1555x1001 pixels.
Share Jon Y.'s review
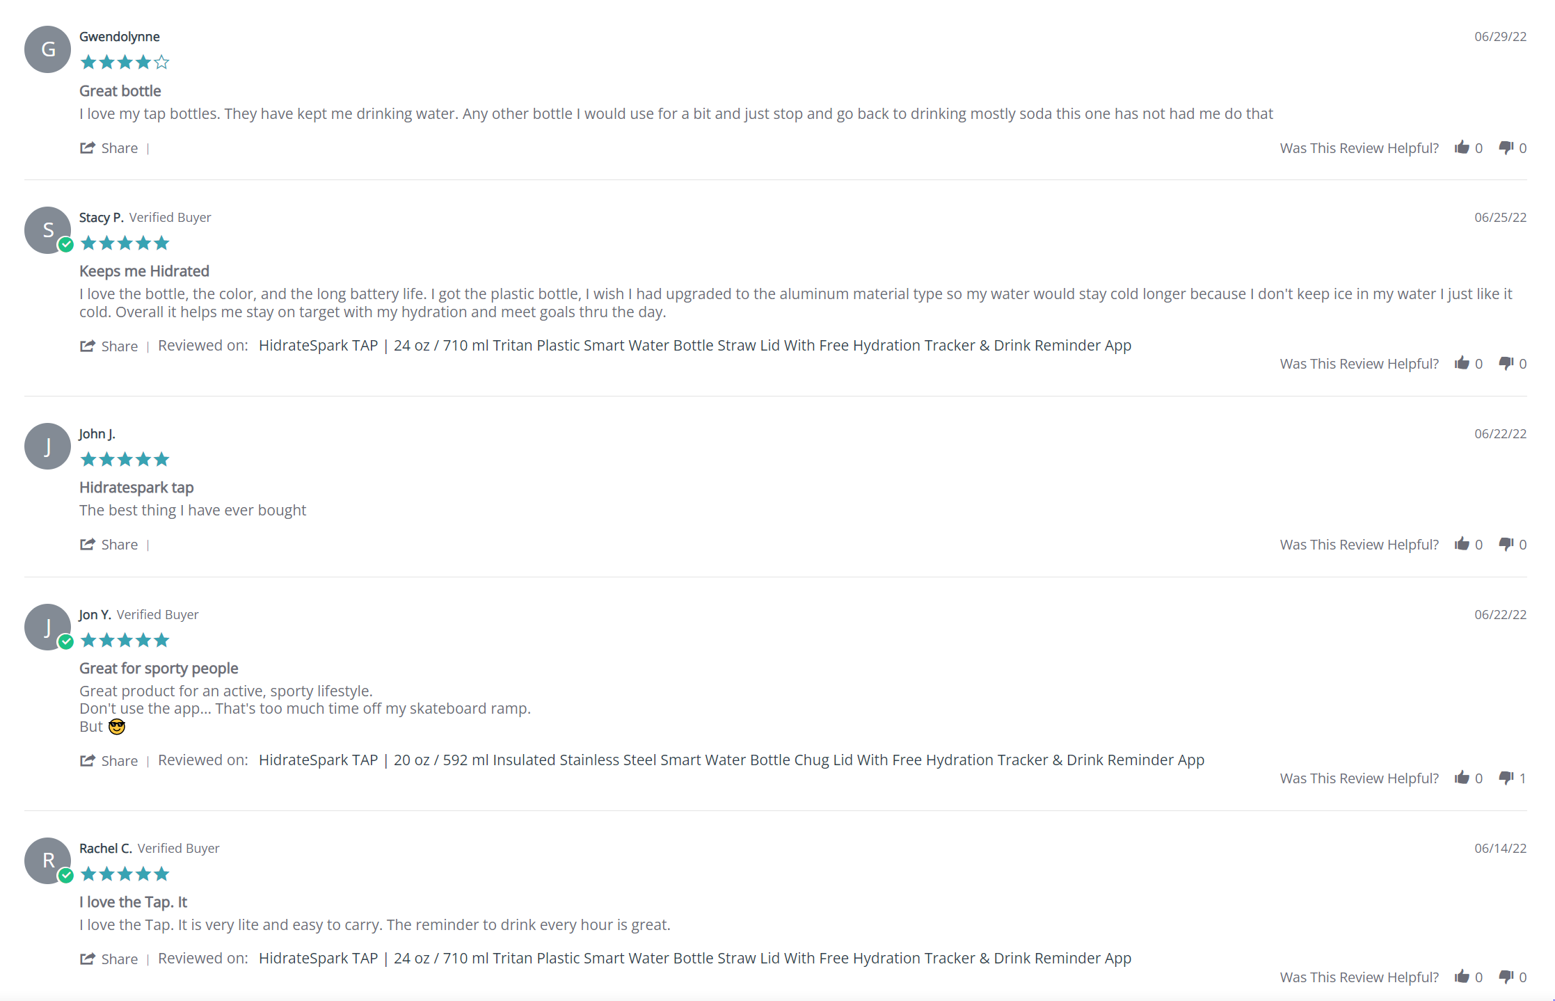[109, 761]
